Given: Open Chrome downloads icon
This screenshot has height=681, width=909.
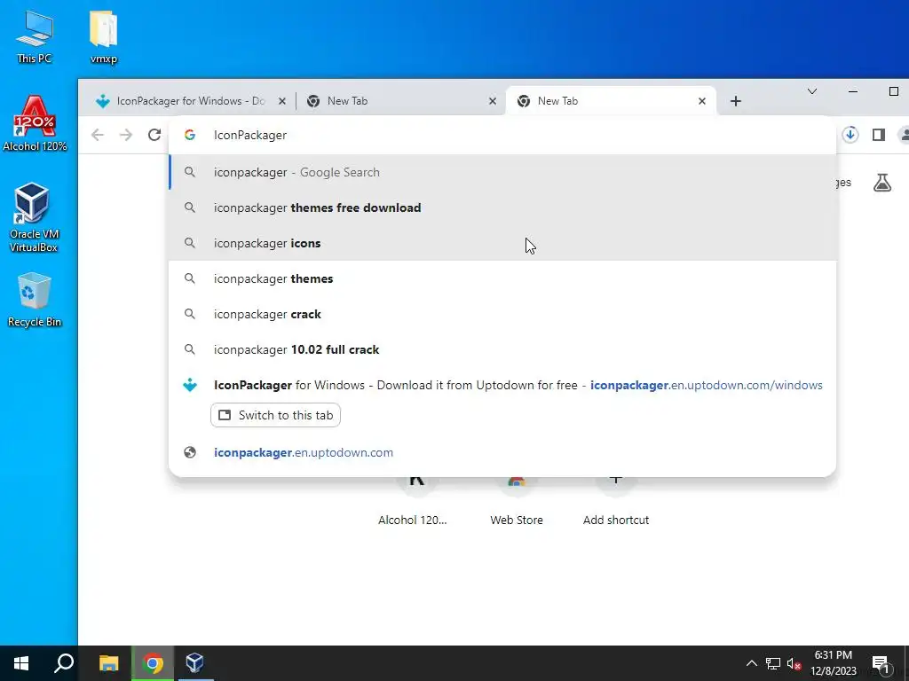Looking at the screenshot, I should (850, 135).
